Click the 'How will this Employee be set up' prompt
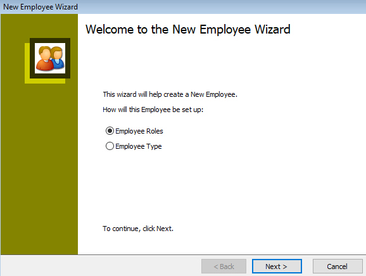The image size is (366, 276). (153, 110)
